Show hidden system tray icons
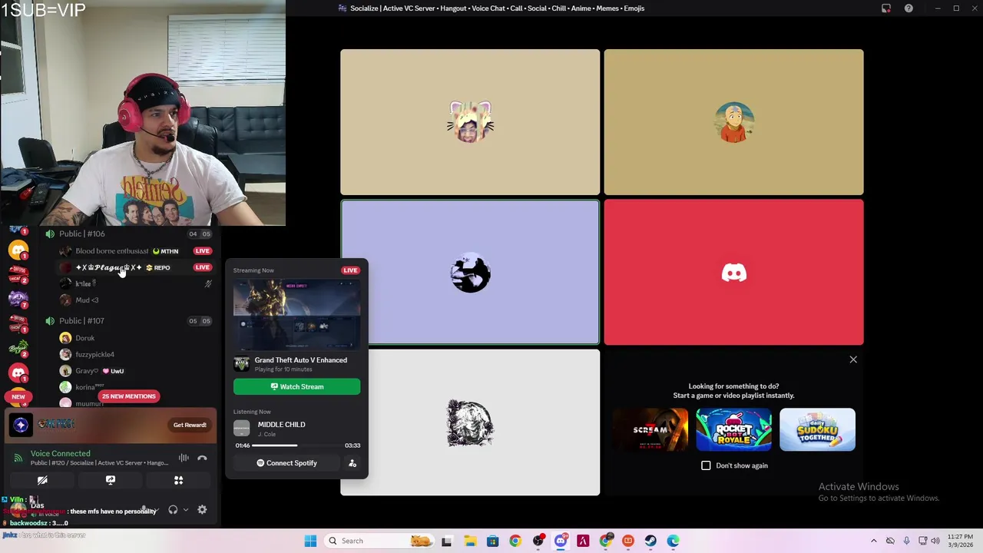 tap(874, 541)
